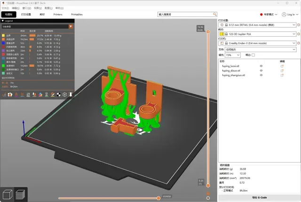Screen dimensions: 301x202
Task: Click thumb of horizontal moves slider
Action: [x=158, y=198]
